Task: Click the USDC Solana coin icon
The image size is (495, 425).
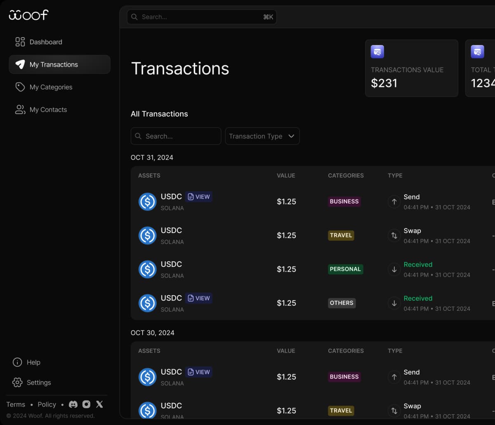Action: pos(147,202)
